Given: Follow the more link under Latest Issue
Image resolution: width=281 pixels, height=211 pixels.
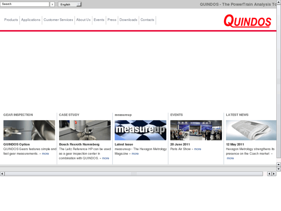Looking at the screenshot, I should pyautogui.click(x=135, y=154).
